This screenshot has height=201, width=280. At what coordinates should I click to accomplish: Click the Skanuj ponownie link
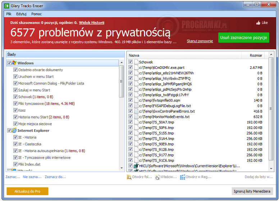(200, 41)
